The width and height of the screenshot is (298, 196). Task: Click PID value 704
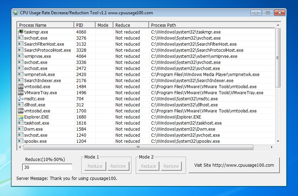(x=80, y=99)
